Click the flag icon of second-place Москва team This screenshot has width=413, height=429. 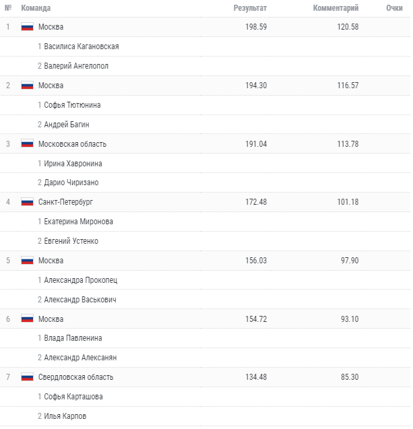coord(27,86)
